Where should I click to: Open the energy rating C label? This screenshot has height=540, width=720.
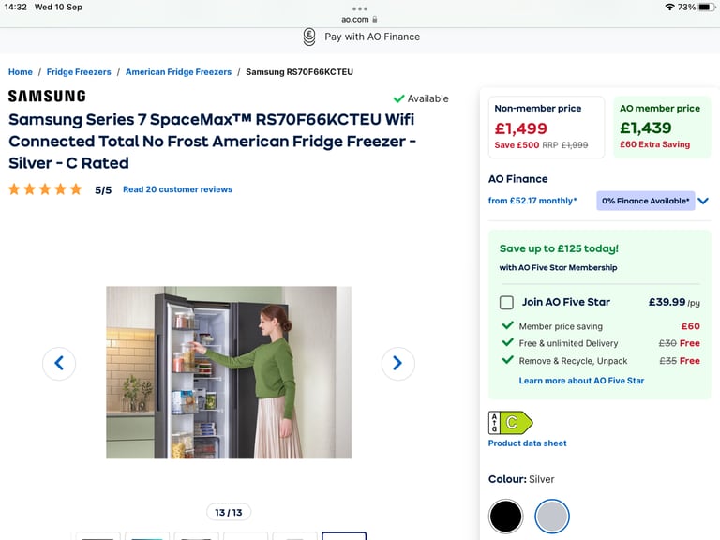point(510,423)
